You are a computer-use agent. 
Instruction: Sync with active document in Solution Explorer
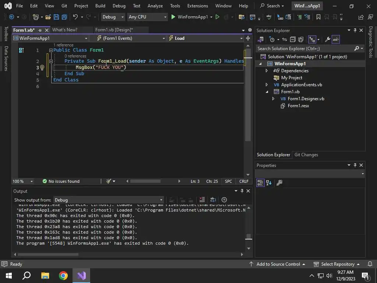click(x=285, y=39)
